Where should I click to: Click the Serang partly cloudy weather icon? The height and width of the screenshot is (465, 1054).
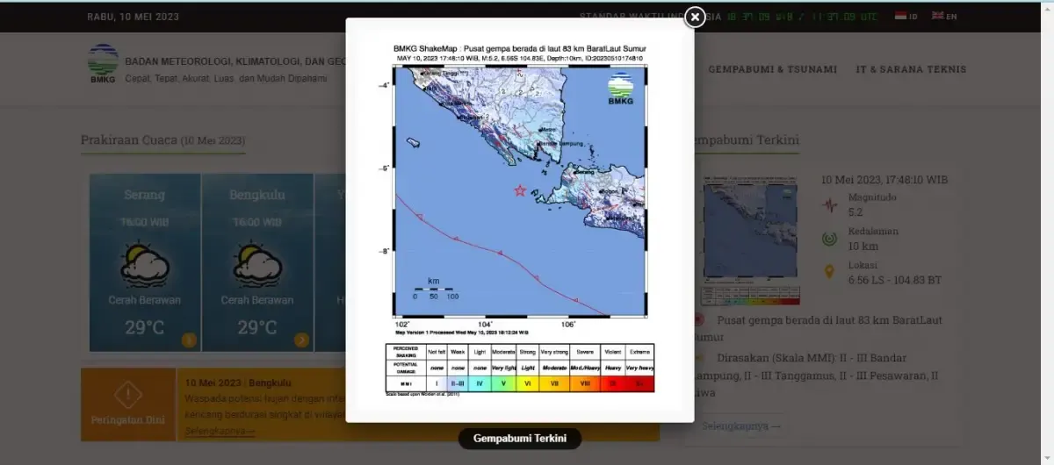coord(145,262)
